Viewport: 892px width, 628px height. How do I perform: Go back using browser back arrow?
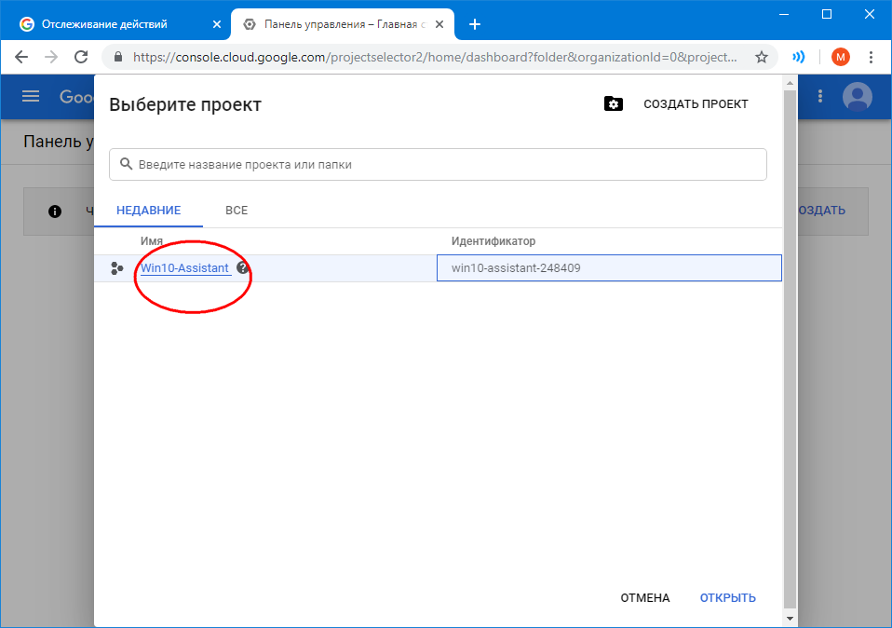(21, 57)
